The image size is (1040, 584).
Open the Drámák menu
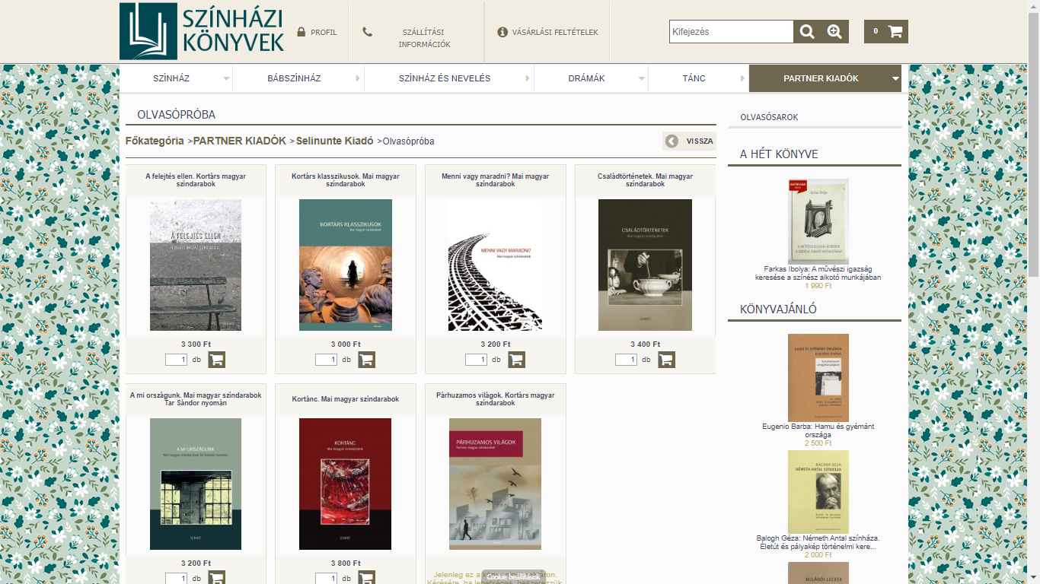pyautogui.click(x=586, y=78)
